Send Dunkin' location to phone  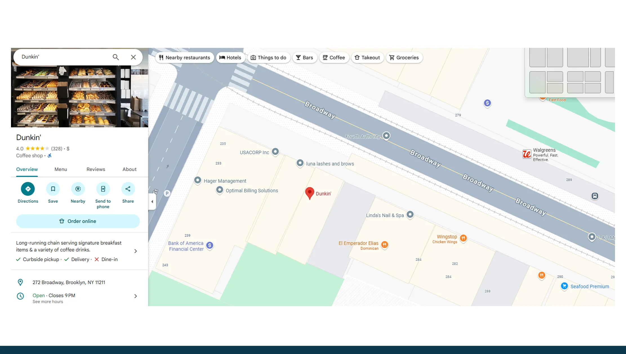[103, 189]
